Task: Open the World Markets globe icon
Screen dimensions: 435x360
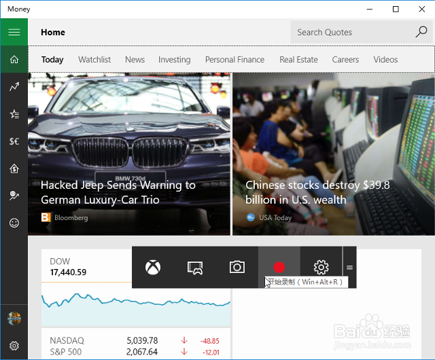Action: point(14,196)
